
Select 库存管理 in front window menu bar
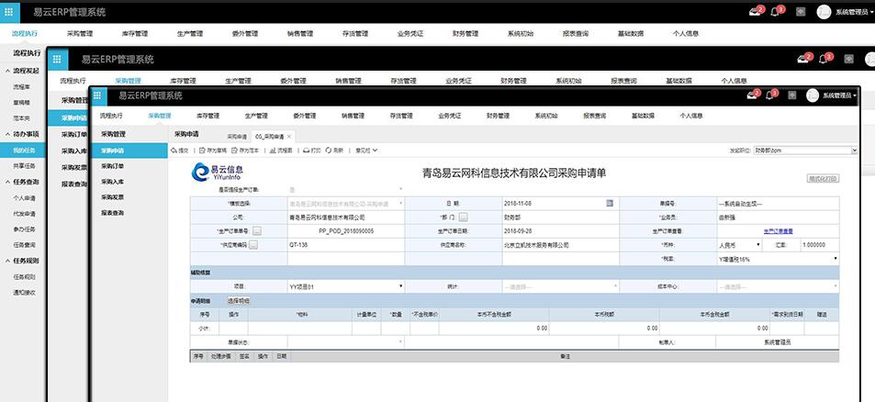pyautogui.click(x=208, y=116)
